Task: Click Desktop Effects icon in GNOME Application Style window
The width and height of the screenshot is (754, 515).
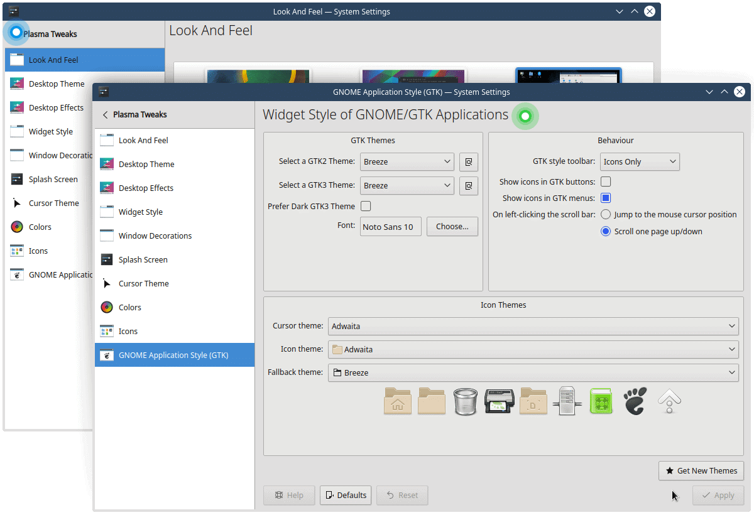Action: click(107, 188)
